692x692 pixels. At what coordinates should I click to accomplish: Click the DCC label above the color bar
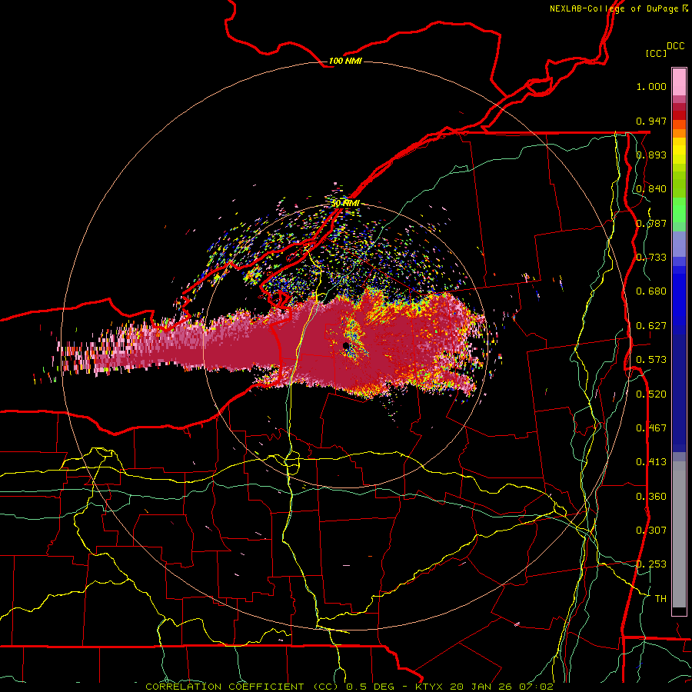coord(676,45)
